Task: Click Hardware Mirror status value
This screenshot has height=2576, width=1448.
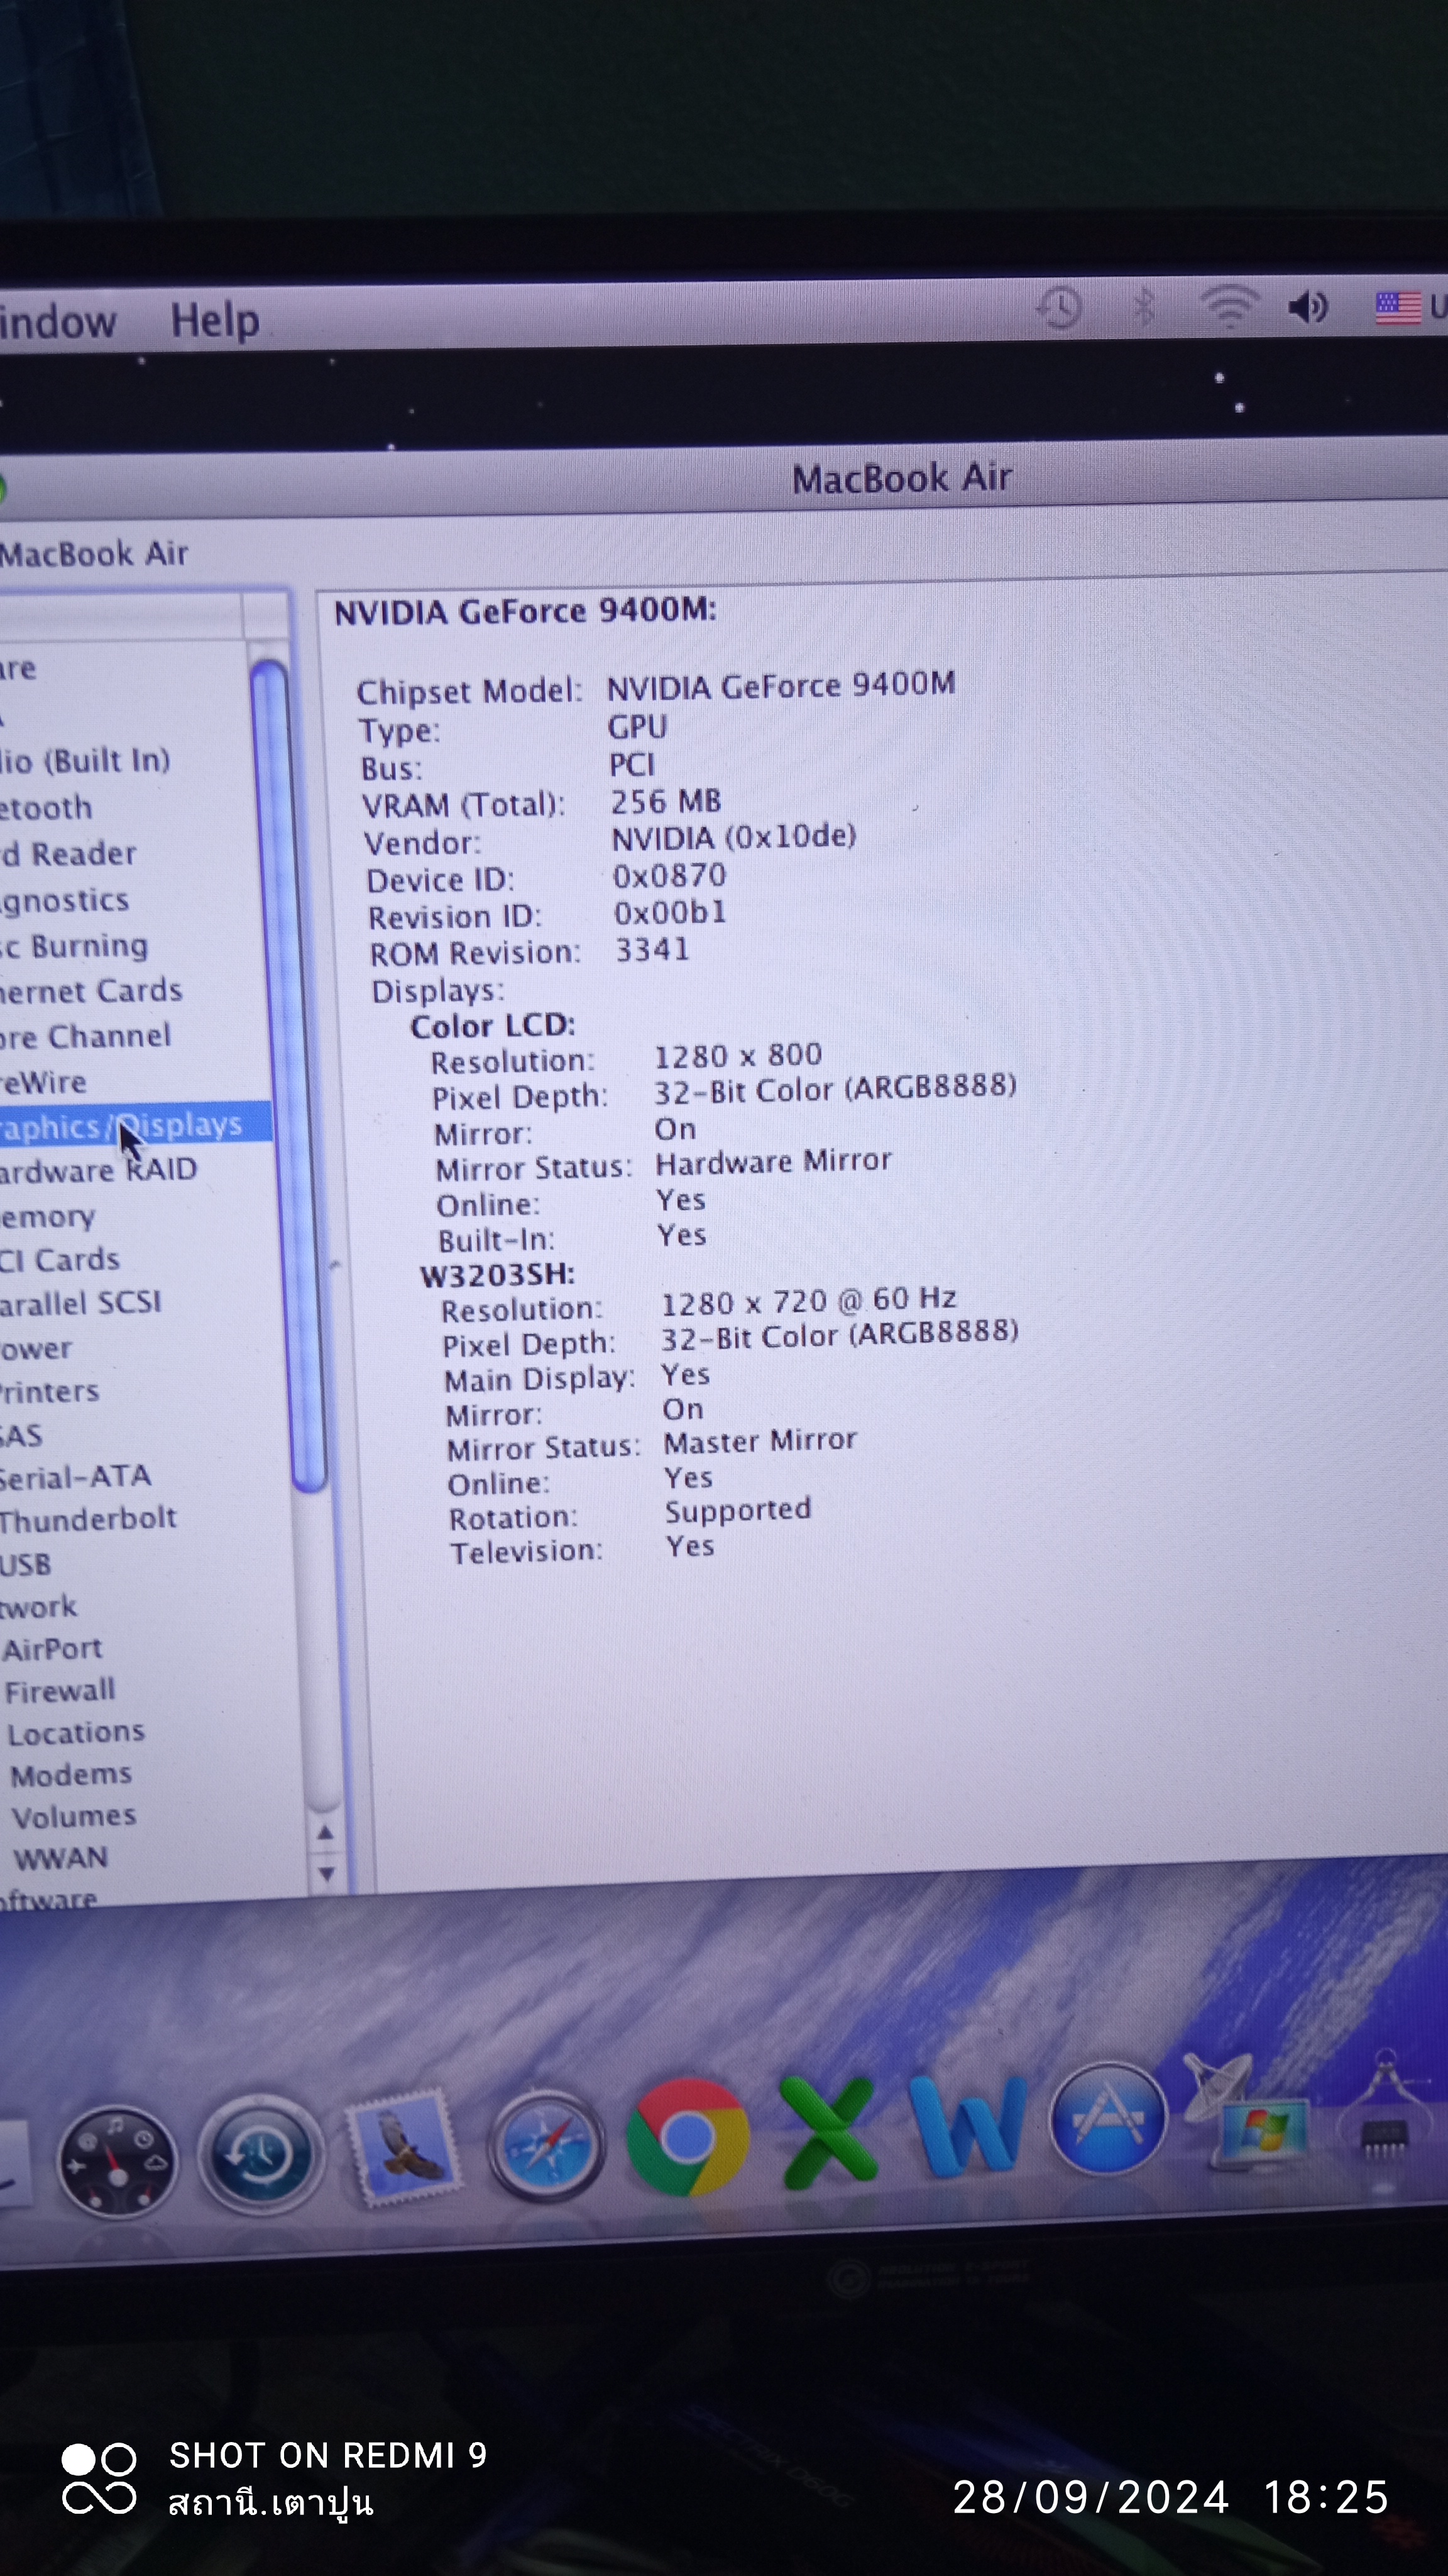Action: click(774, 1162)
